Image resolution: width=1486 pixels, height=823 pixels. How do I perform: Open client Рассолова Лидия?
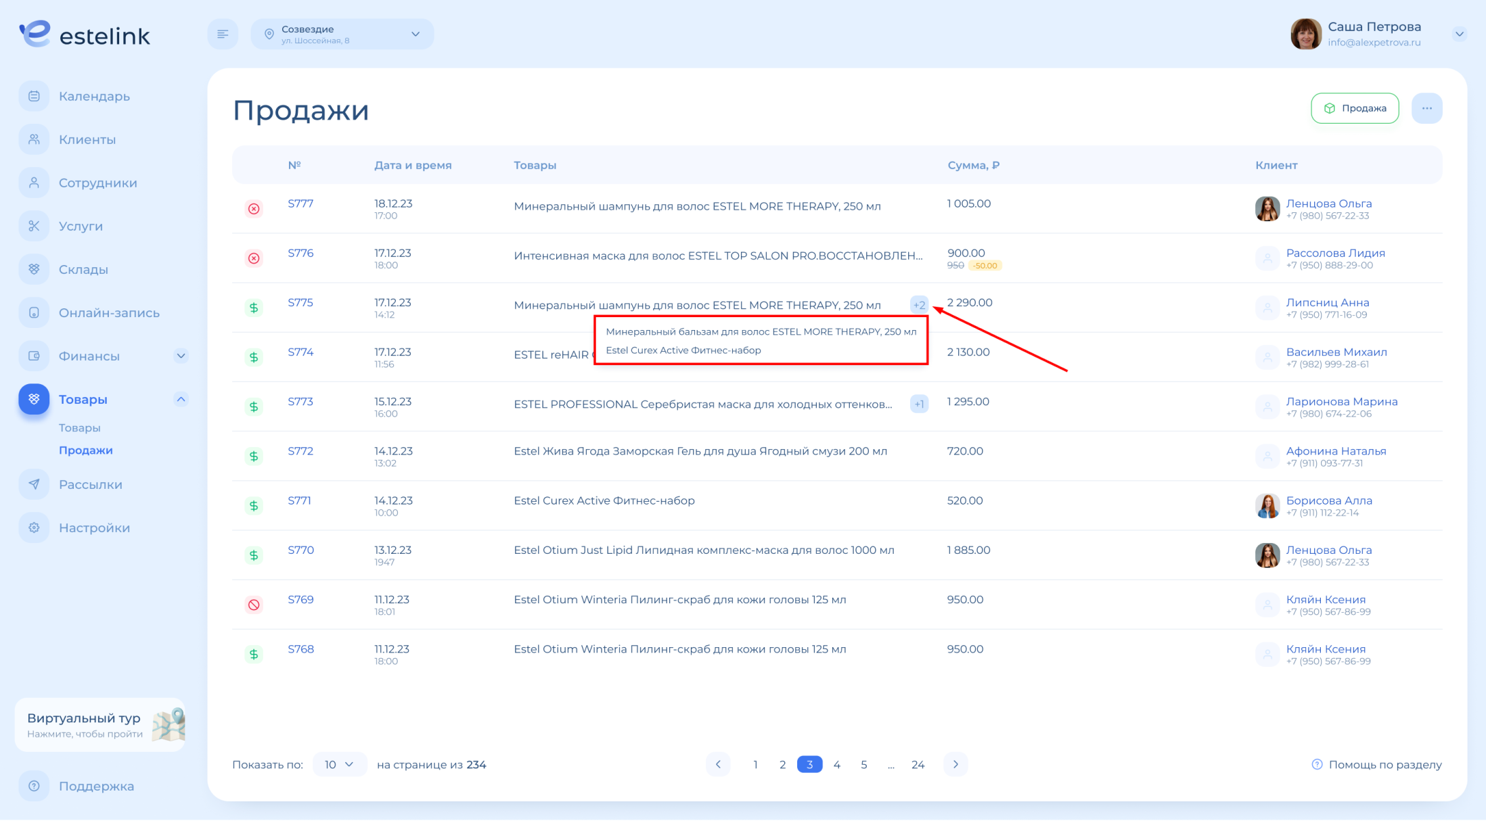pyautogui.click(x=1335, y=253)
